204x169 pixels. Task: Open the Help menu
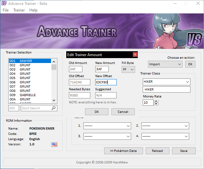coord(33,10)
